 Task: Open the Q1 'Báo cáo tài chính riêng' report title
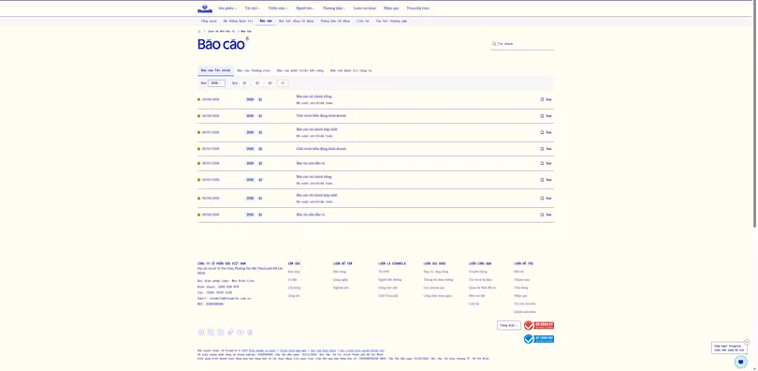(x=314, y=96)
